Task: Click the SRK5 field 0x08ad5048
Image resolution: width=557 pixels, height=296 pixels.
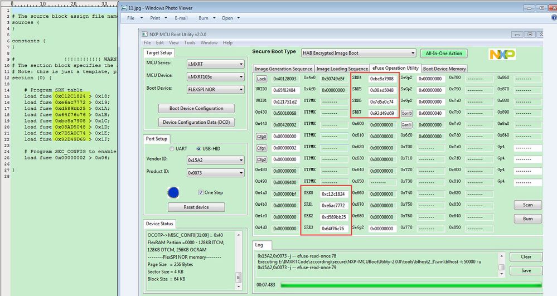Action: 382,90
